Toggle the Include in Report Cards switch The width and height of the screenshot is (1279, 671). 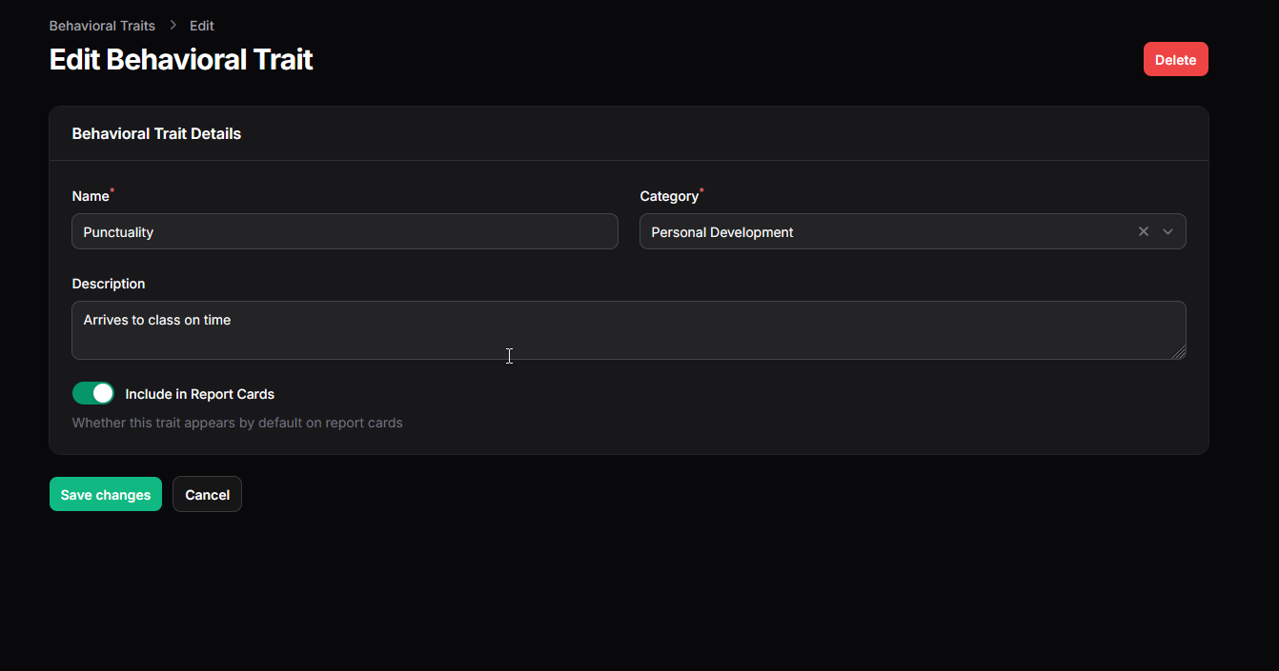93,393
